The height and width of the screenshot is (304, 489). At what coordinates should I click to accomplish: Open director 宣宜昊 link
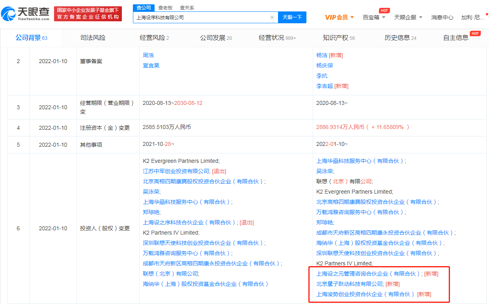151,65
